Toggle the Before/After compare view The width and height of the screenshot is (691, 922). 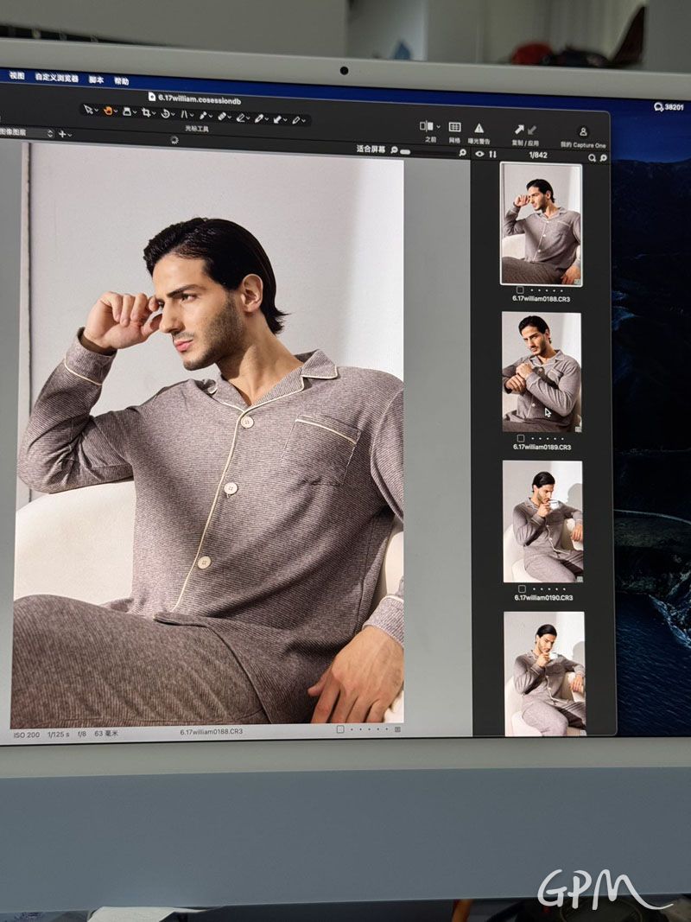(427, 126)
